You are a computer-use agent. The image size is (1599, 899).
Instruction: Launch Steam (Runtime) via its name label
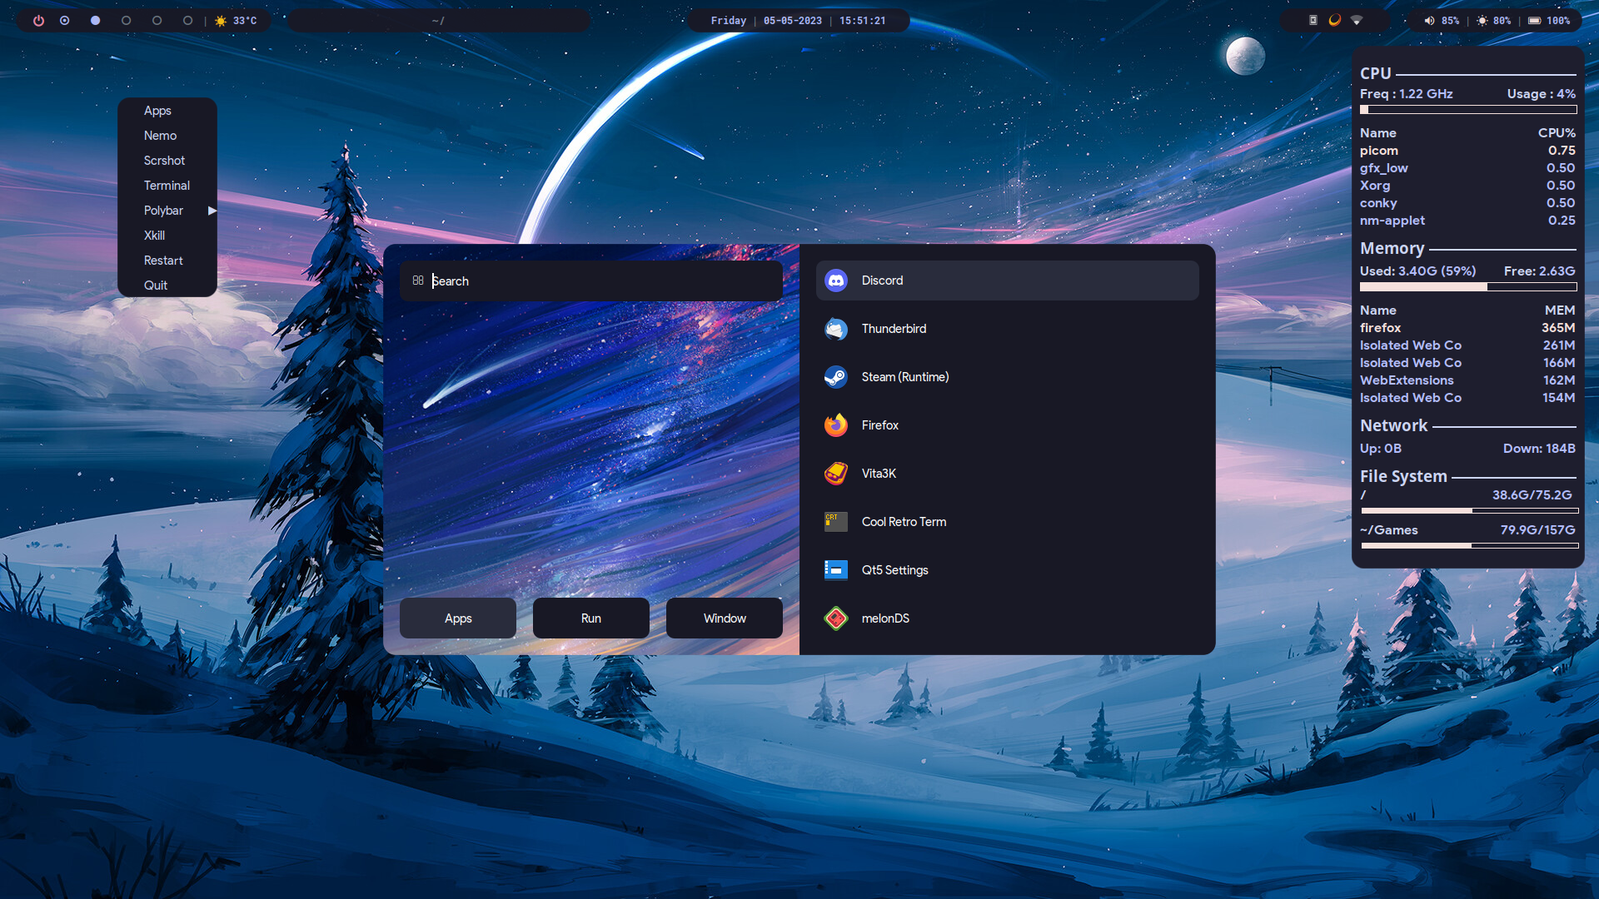coord(905,377)
